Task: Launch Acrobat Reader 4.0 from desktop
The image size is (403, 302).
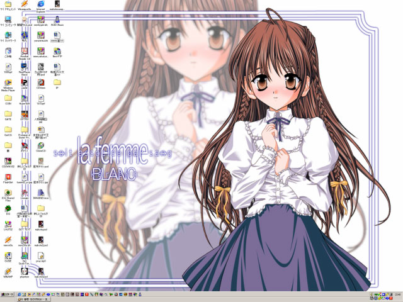Action: [24, 51]
